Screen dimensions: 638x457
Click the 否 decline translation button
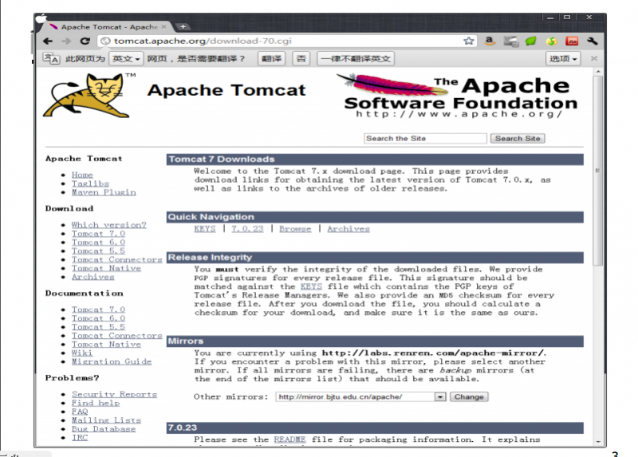(301, 59)
